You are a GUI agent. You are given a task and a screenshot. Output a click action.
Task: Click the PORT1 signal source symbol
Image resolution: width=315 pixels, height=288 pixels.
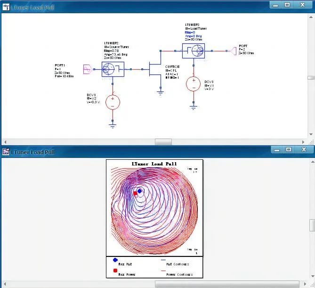click(88, 69)
